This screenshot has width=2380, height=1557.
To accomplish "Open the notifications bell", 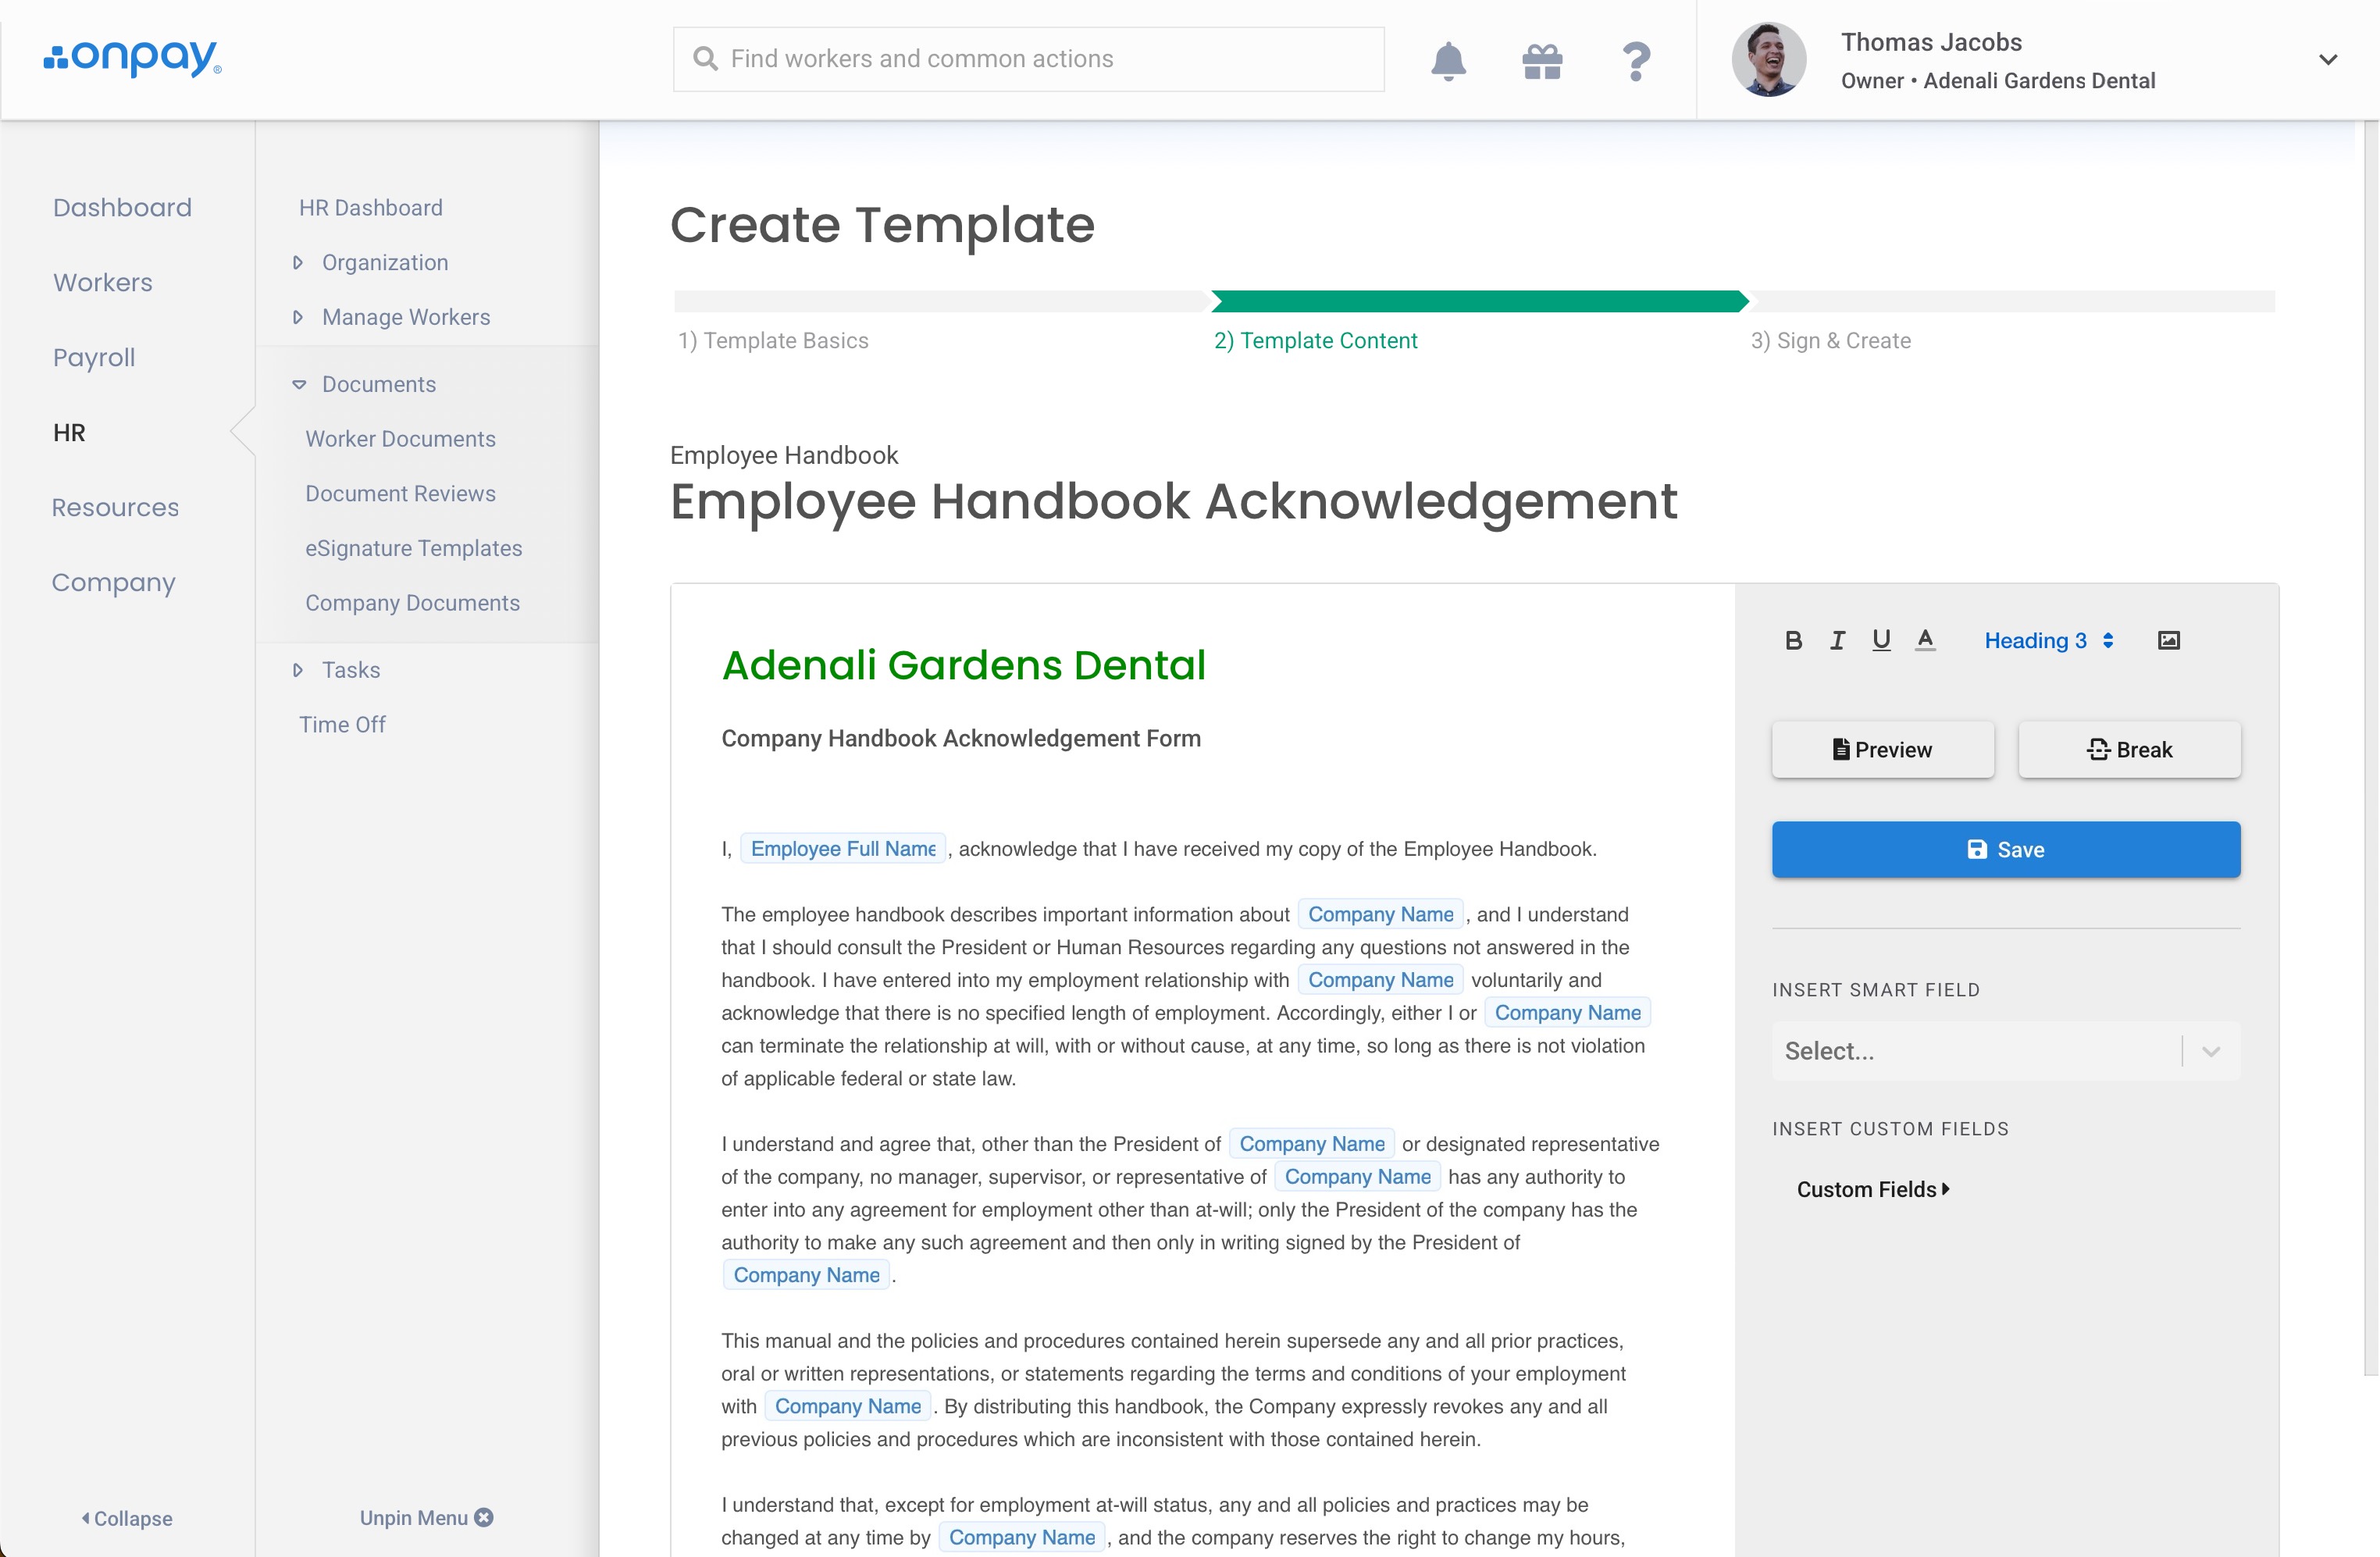I will pyautogui.click(x=1448, y=61).
